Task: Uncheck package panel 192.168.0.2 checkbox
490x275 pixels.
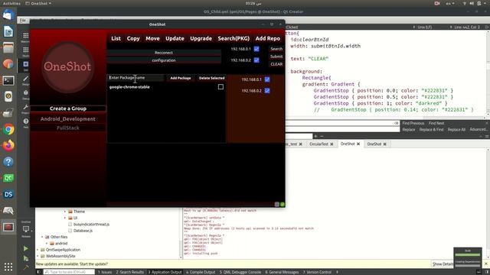Action: click(x=267, y=91)
